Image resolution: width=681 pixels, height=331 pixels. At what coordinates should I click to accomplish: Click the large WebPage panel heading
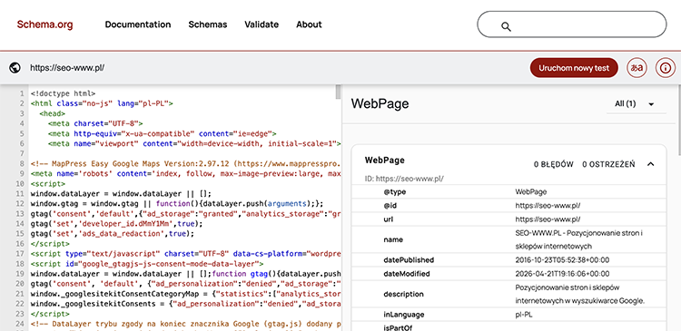(380, 103)
